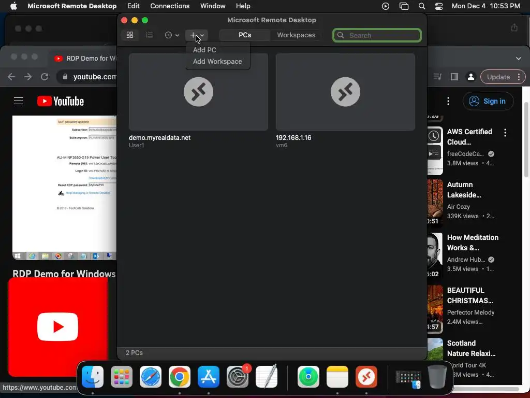This screenshot has width=530, height=398.
Task: Open Finder from the Dock
Action: (x=93, y=376)
